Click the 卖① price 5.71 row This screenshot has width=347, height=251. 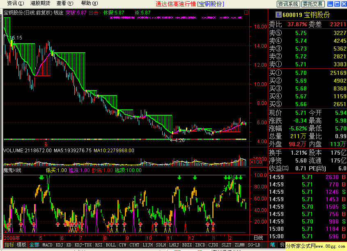[308, 64]
